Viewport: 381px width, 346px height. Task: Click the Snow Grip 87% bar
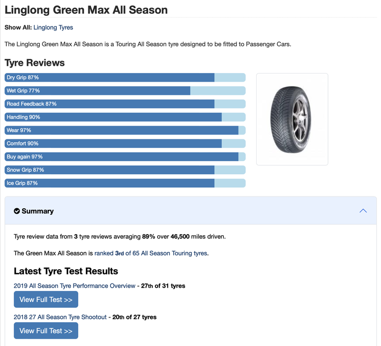tap(125, 170)
